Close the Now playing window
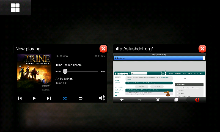The image size is (220, 132). pos(103,49)
